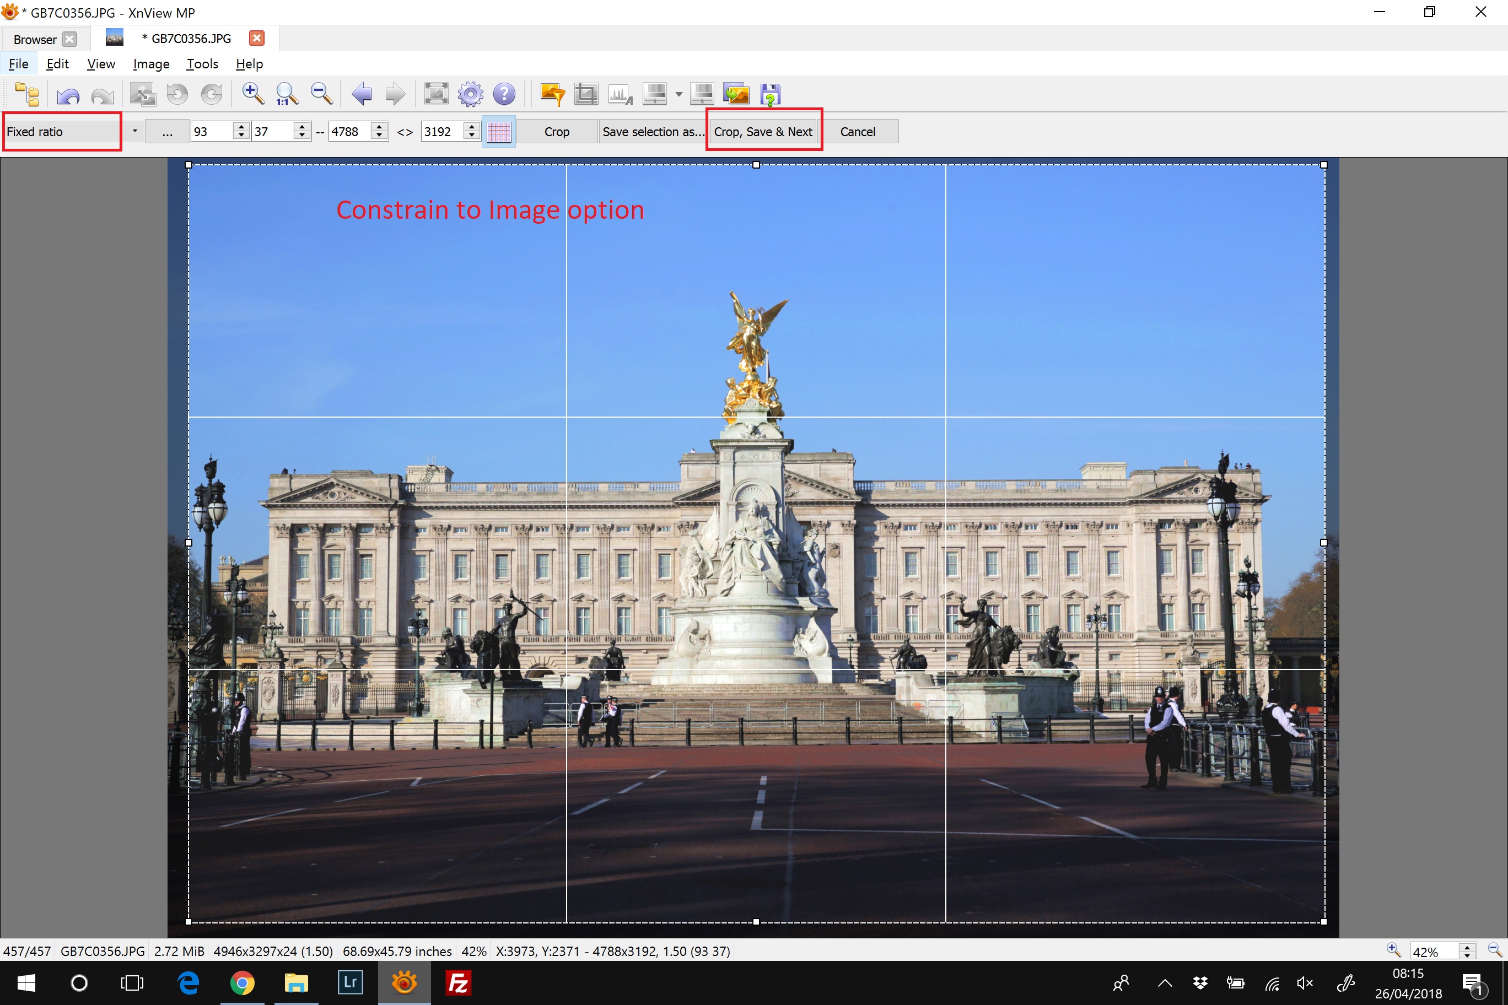The height and width of the screenshot is (1005, 1508).
Task: Click the Zoom In magnifier icon
Action: [x=252, y=94]
